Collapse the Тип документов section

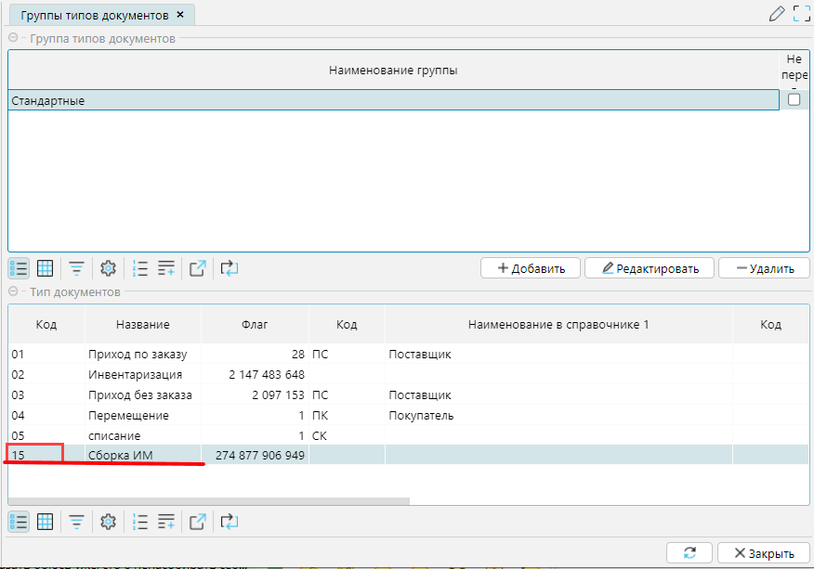14,291
